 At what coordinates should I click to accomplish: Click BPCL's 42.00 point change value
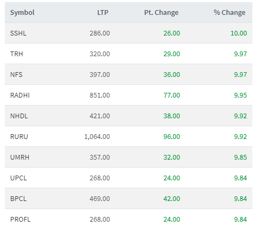[172, 199]
